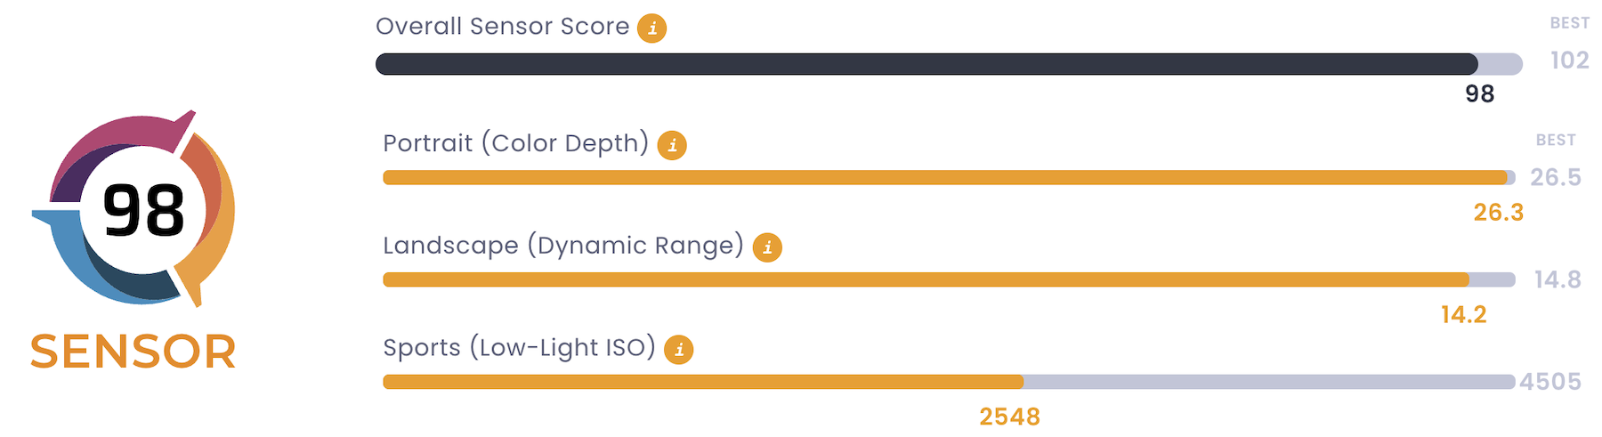Click the dark Overall Sensor Score bar

tap(926, 64)
